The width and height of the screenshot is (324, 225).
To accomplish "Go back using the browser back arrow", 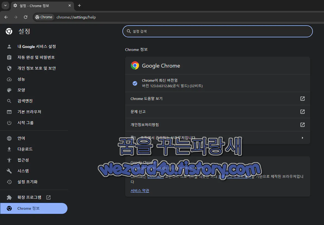I will (x=6, y=17).
